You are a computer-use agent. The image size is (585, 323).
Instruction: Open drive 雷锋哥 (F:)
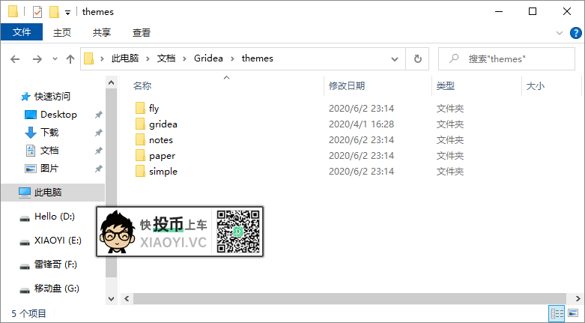[55, 265]
